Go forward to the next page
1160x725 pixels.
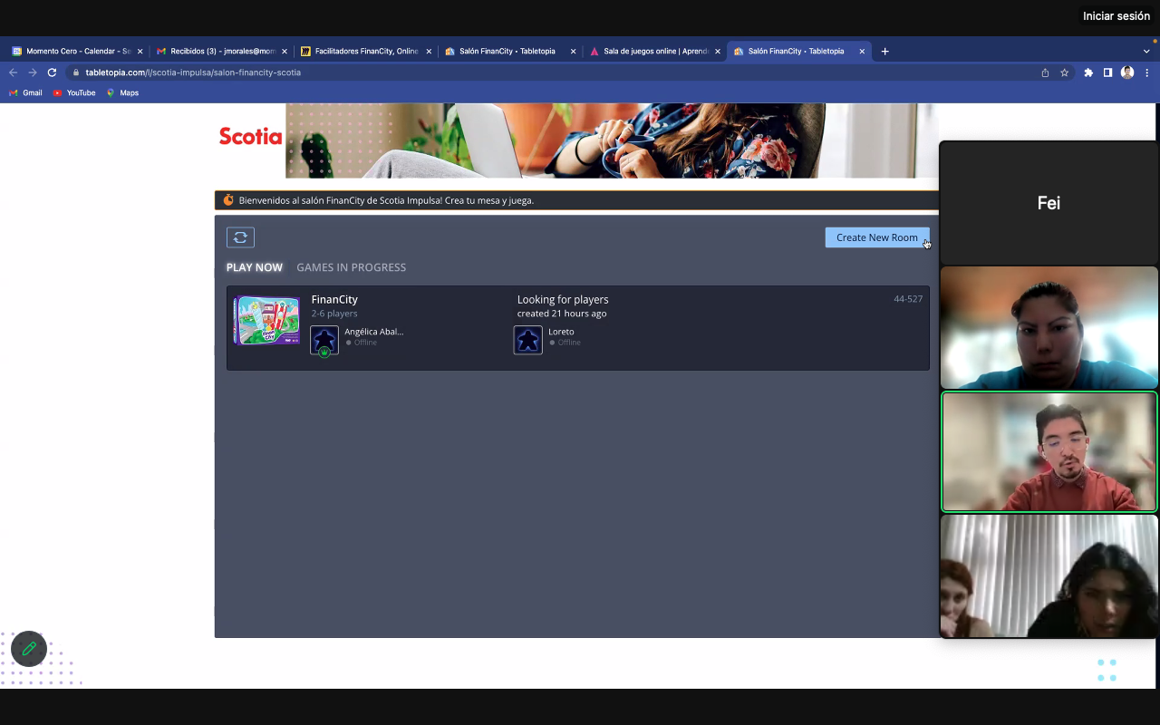tap(33, 72)
